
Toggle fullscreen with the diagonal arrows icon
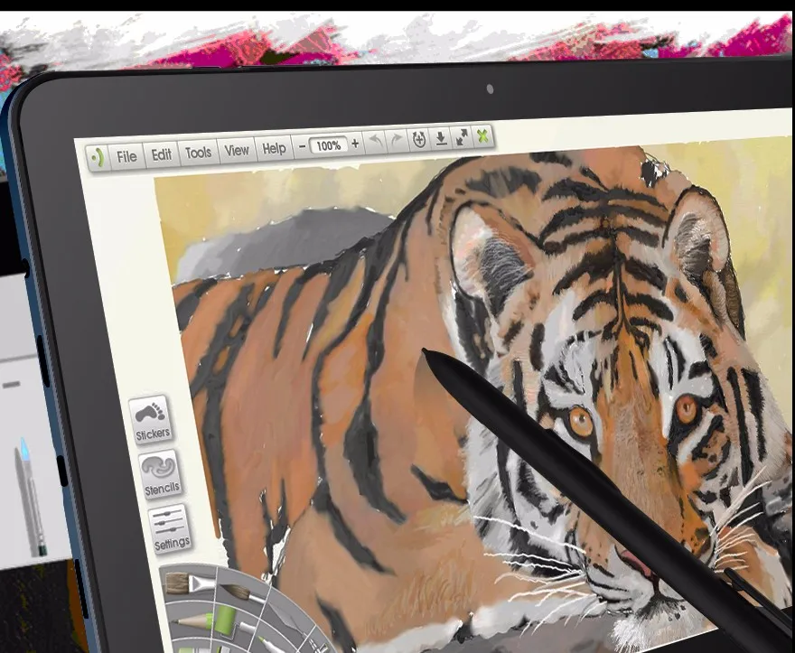pyautogui.click(x=462, y=137)
